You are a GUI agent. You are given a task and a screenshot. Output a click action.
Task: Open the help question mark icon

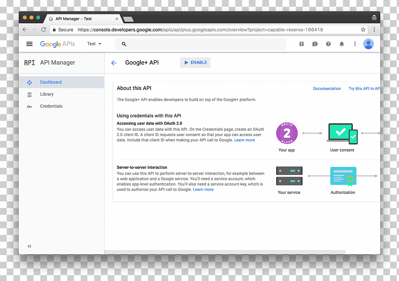tap(328, 44)
